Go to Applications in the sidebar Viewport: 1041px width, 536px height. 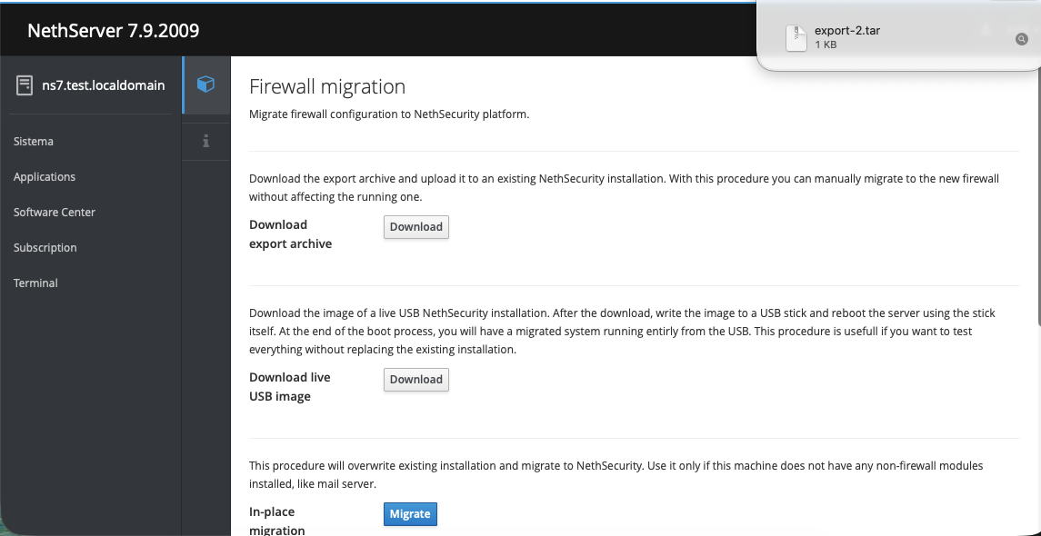coord(45,177)
